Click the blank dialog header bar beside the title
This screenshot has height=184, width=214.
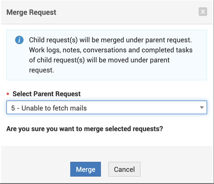(127, 12)
